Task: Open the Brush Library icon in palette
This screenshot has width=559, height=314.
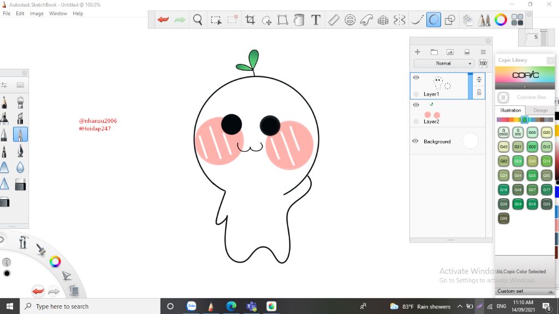Action: click(20, 85)
